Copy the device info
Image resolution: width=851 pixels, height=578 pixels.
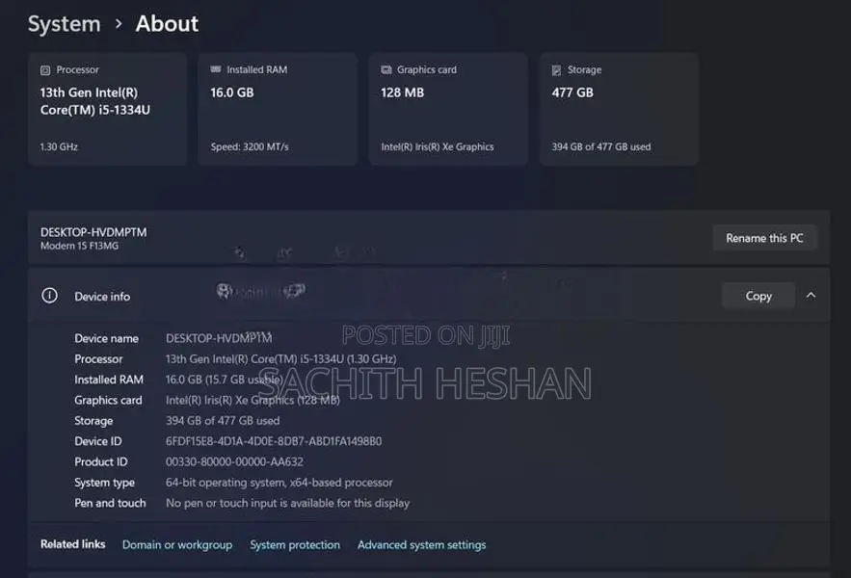pyautogui.click(x=758, y=296)
